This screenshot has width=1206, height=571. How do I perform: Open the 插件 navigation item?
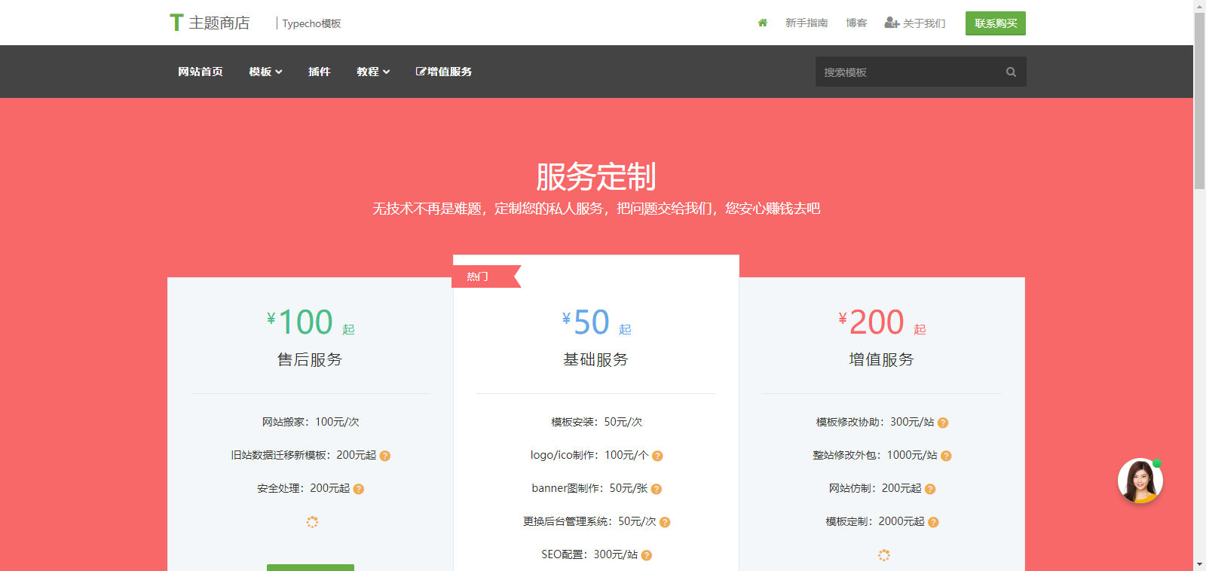coord(320,72)
